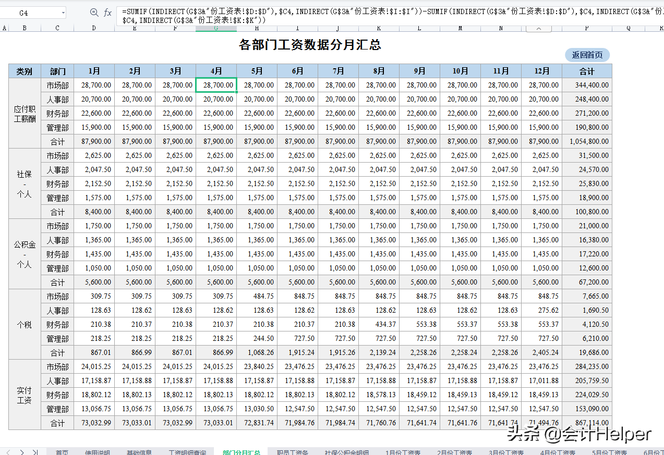Click the magnifier icon beside fx
The width and height of the screenshot is (664, 455).
point(94,13)
